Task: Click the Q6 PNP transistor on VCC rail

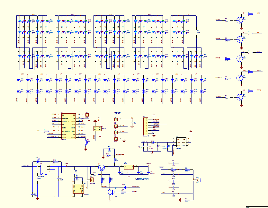Action: (x=101, y=169)
